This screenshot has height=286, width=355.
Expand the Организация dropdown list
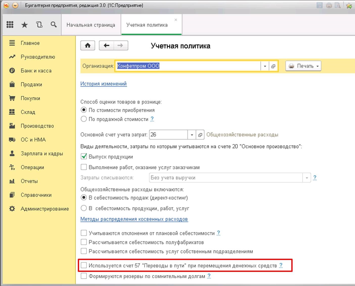265,66
